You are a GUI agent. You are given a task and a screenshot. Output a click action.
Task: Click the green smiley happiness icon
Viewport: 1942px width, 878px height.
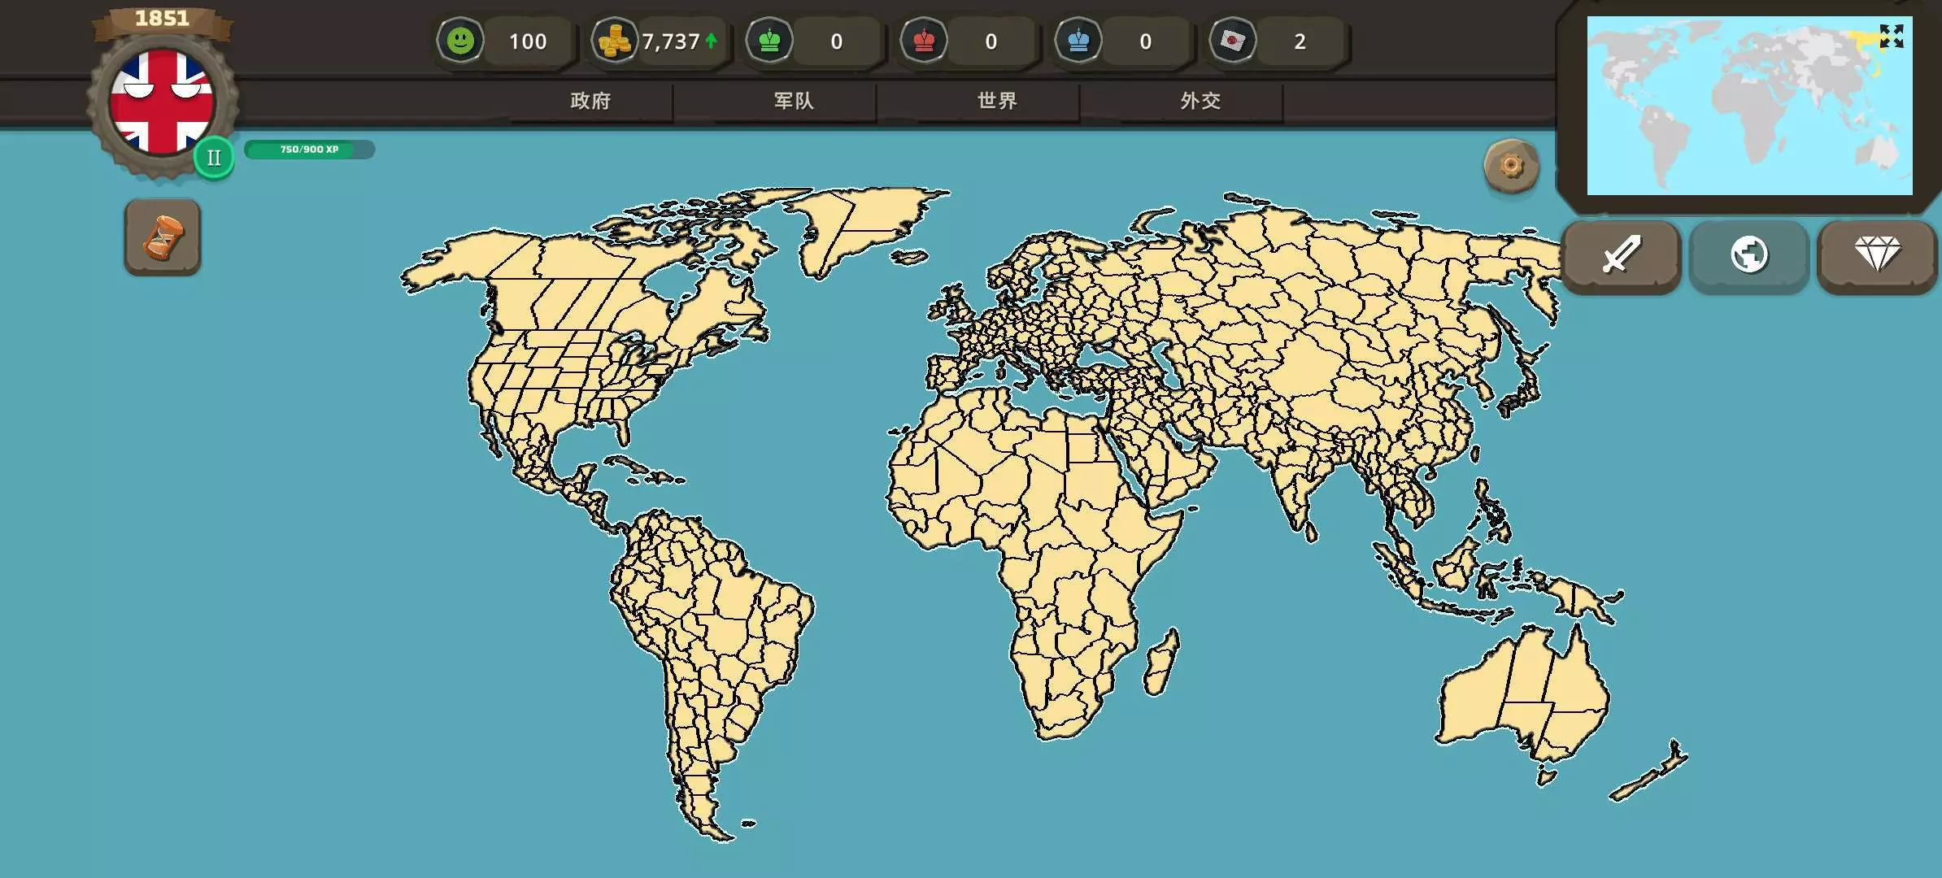(460, 41)
